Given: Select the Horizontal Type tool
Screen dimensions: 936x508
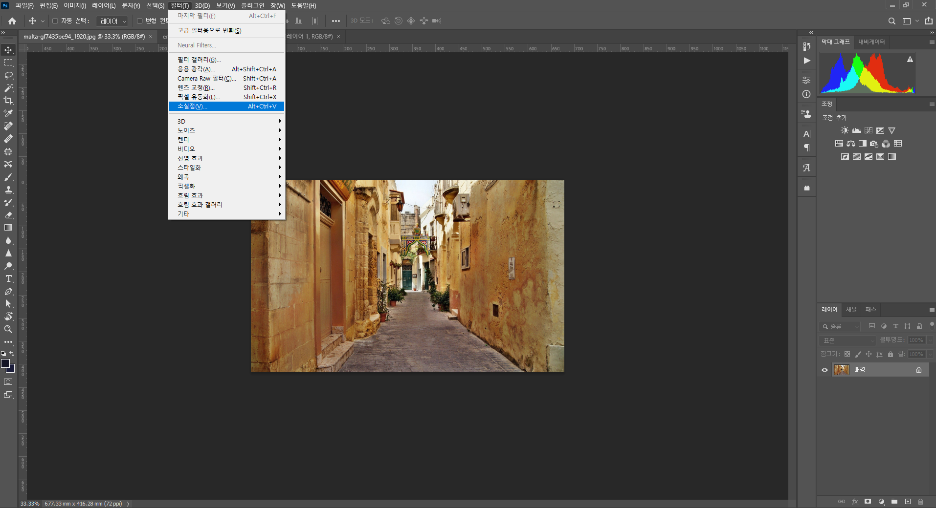Looking at the screenshot, I should [8, 278].
